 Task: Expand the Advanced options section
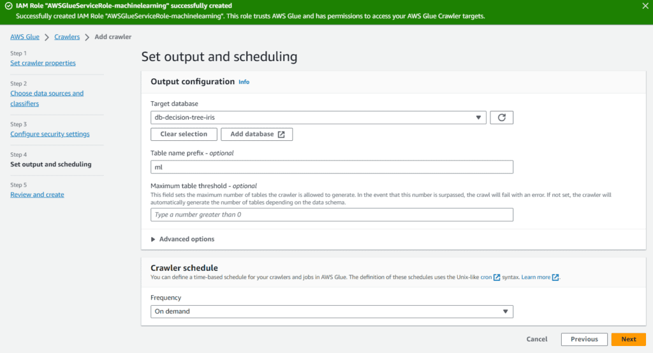(182, 239)
